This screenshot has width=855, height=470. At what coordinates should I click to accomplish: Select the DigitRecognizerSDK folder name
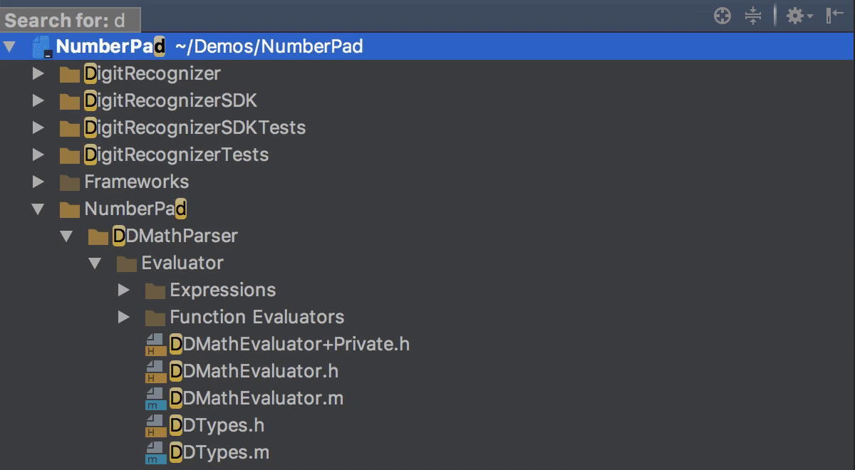pyautogui.click(x=170, y=100)
